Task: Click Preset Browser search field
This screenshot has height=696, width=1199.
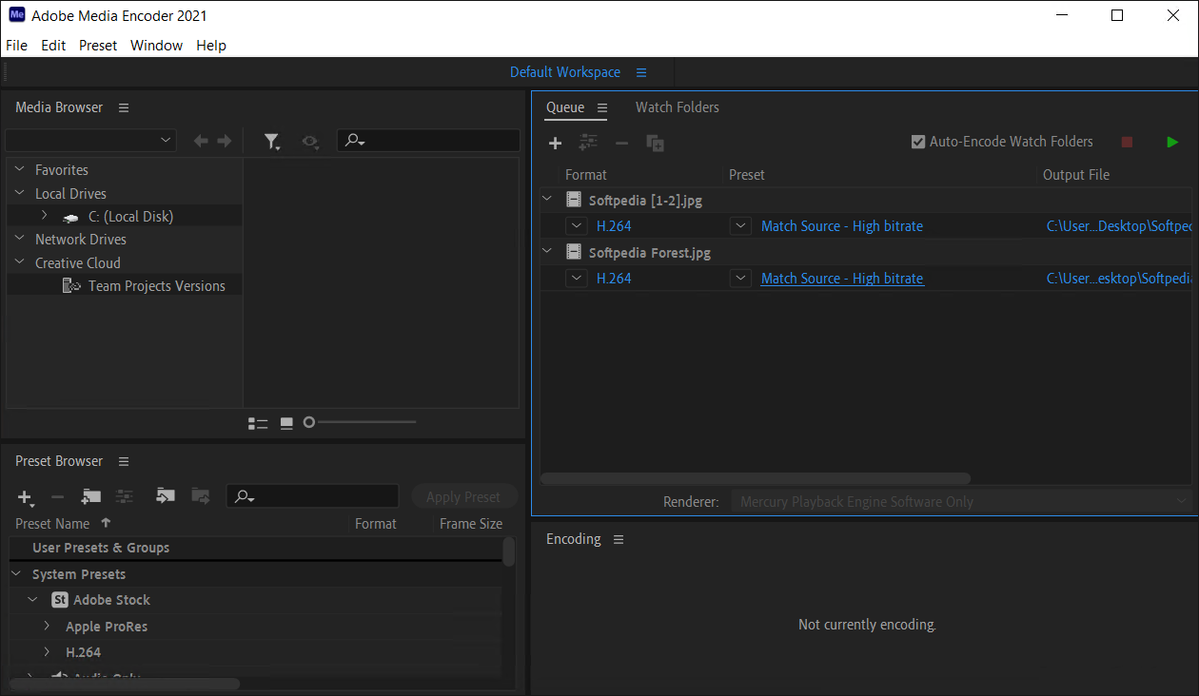Action: [312, 496]
